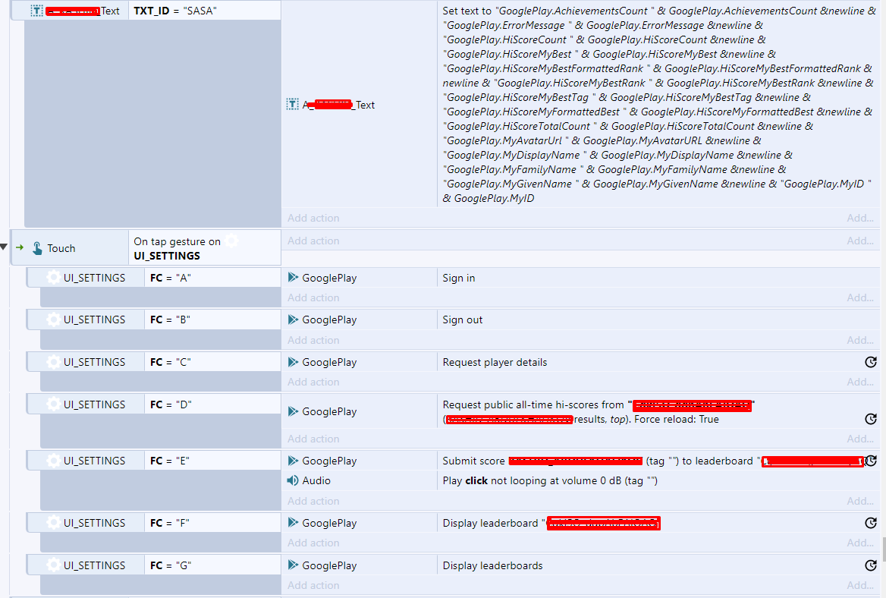Click the text object icon in Set text action
The image size is (886, 598).
pyautogui.click(x=292, y=105)
